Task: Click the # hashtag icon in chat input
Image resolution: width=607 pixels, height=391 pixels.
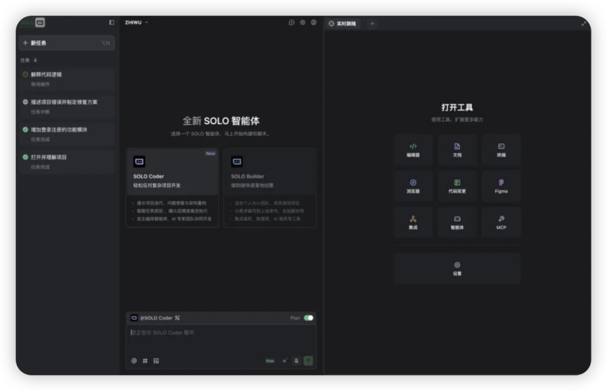Action: (x=145, y=361)
